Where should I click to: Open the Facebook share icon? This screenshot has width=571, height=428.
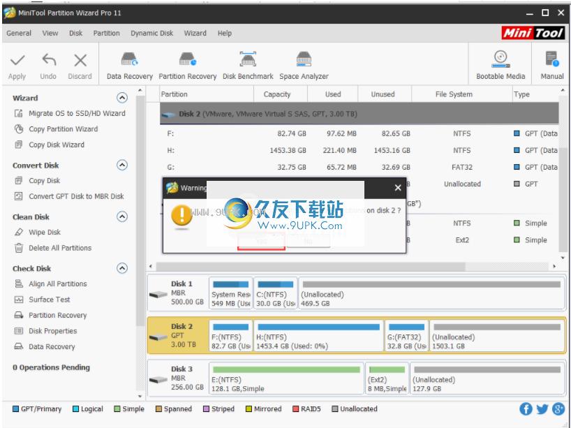tap(526, 409)
